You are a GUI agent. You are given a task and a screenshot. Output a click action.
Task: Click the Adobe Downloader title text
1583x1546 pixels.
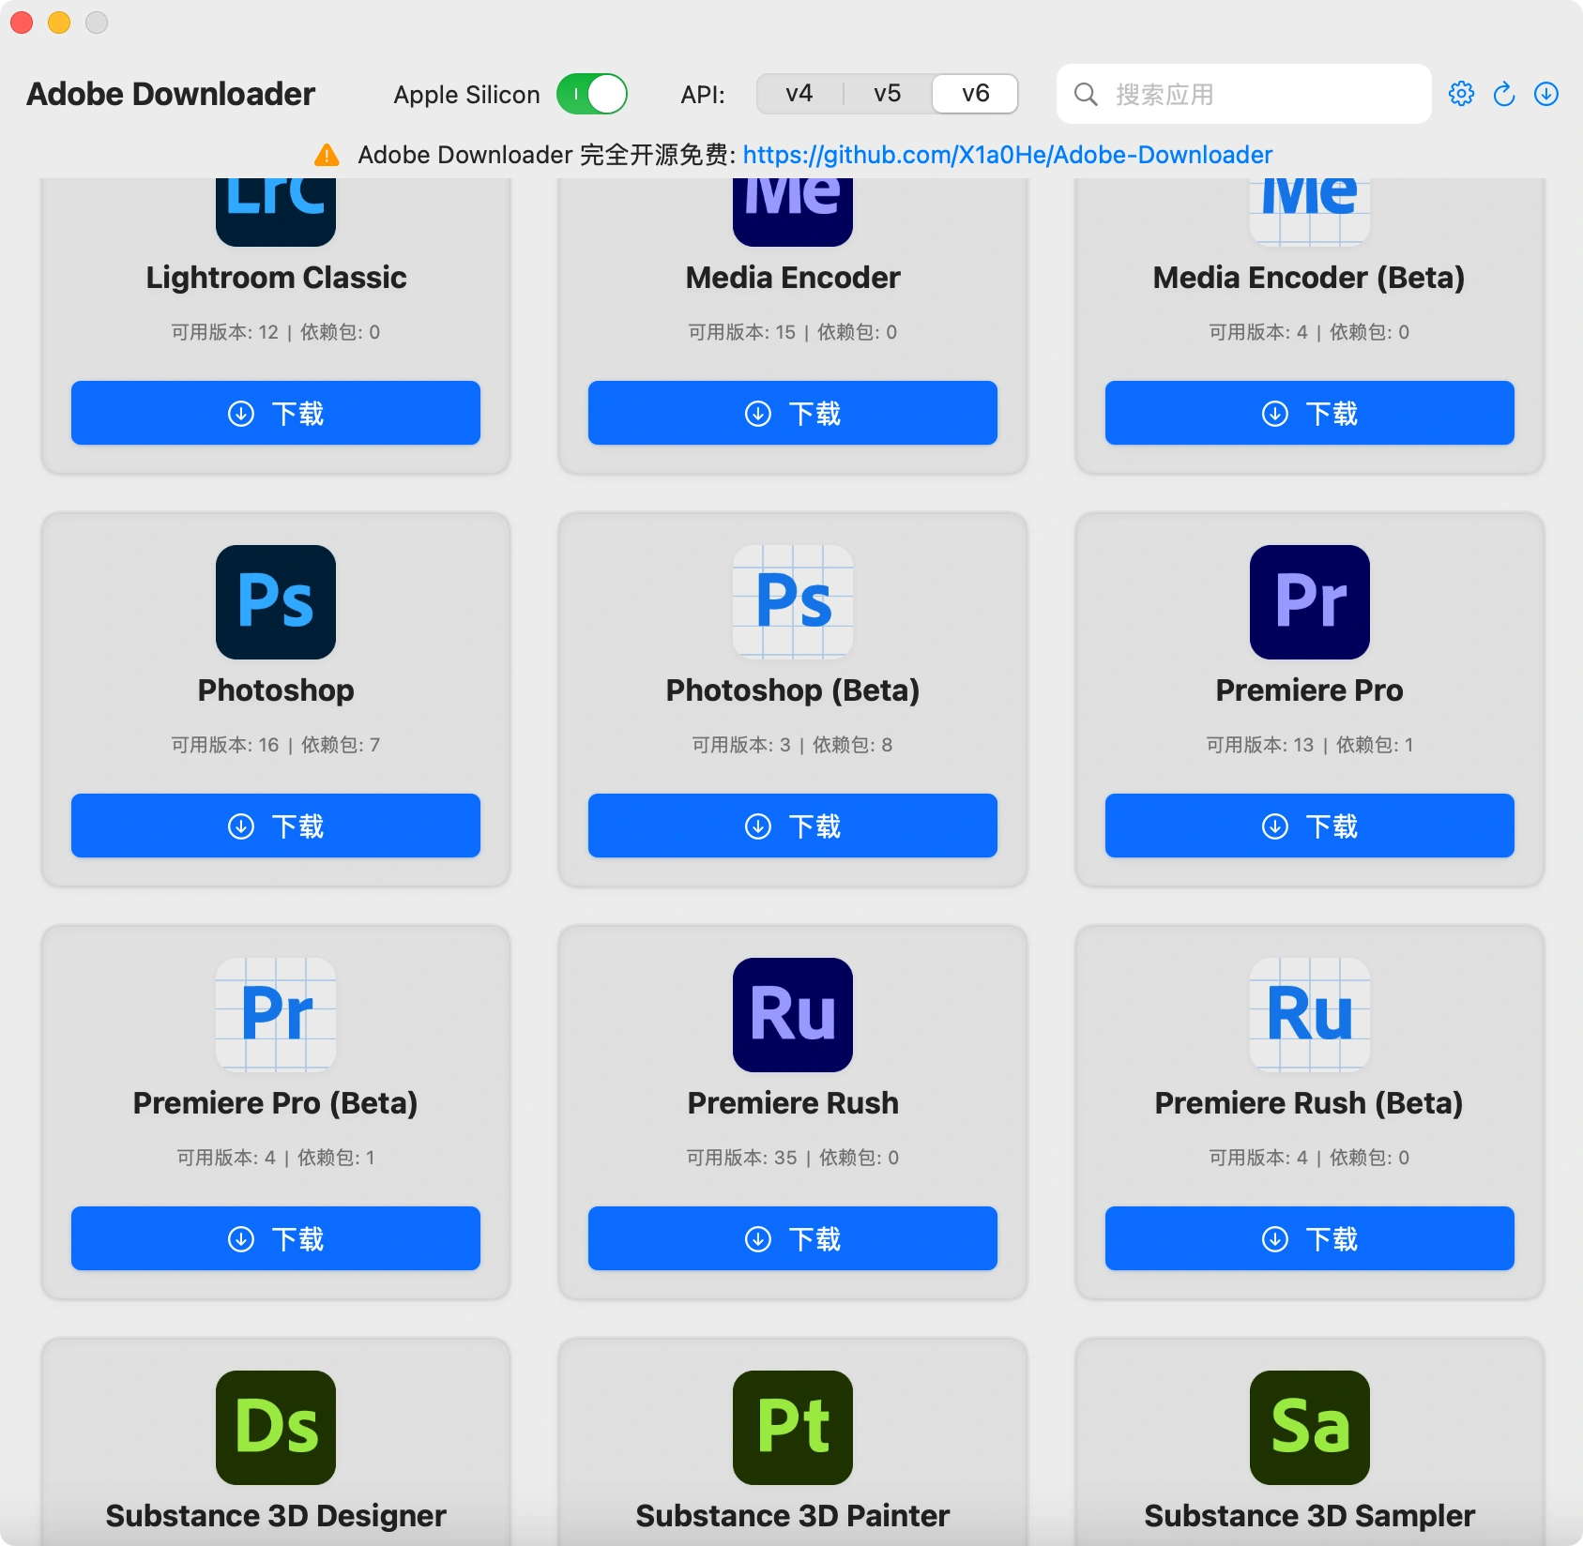[x=171, y=94]
